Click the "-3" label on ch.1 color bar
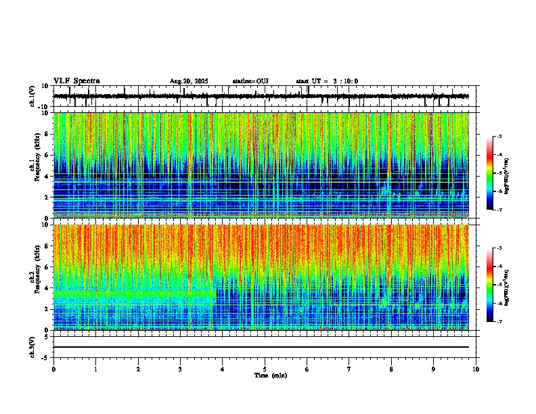 (499, 137)
